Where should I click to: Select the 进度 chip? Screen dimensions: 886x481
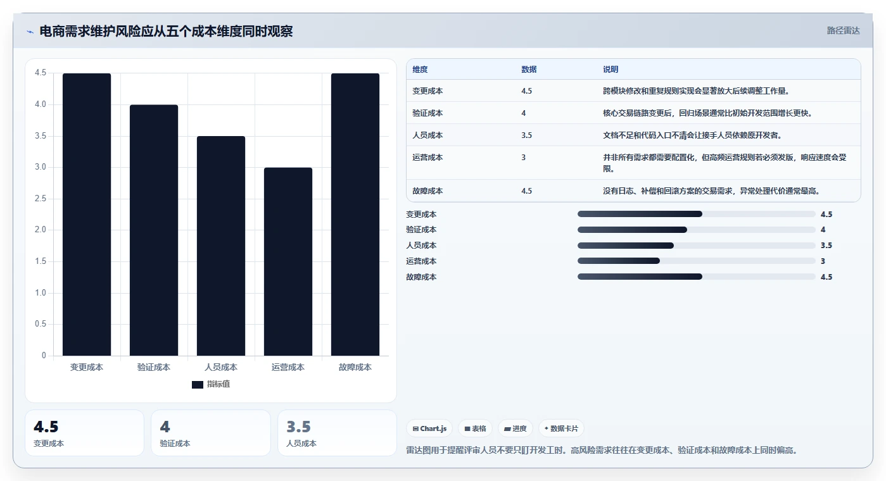516,428
